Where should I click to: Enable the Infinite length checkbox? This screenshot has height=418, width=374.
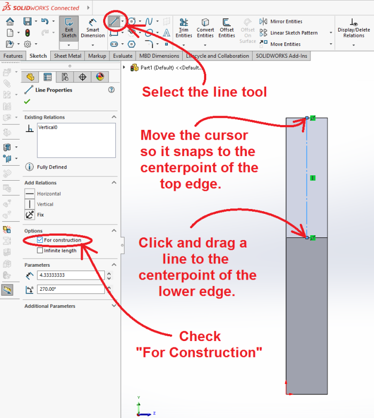[40, 251]
